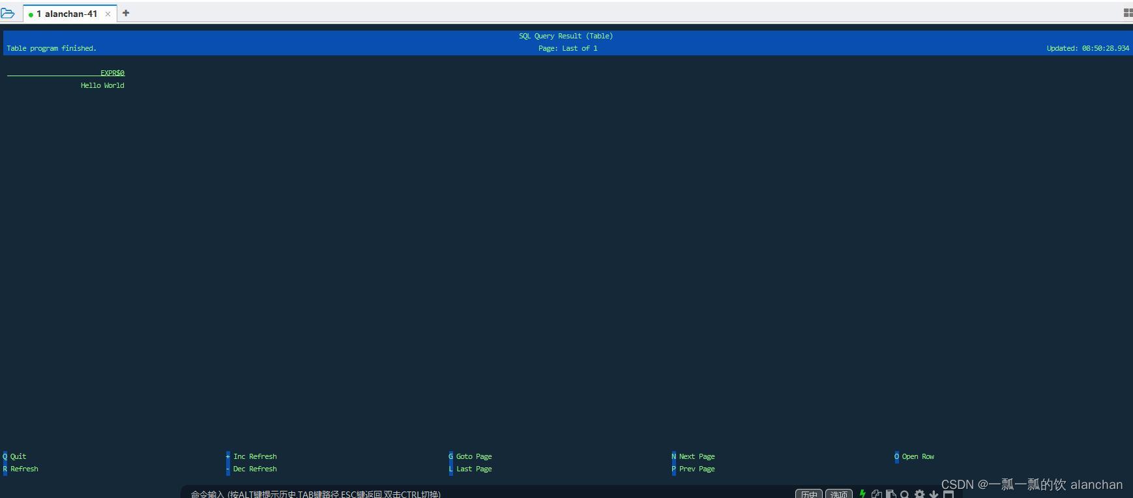The height and width of the screenshot is (498, 1133).
Task: Click Goto Page option
Action: [x=471, y=456]
